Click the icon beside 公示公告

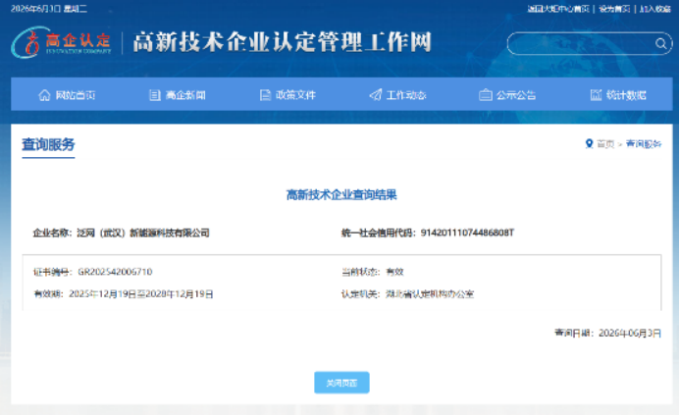click(x=486, y=95)
